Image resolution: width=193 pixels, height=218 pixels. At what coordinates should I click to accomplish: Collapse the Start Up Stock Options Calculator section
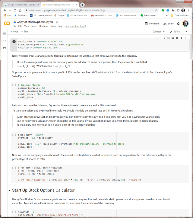pos(9,191)
